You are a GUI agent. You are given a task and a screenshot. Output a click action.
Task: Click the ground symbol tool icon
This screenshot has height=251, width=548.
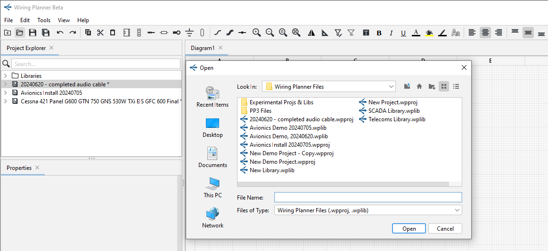click(189, 33)
